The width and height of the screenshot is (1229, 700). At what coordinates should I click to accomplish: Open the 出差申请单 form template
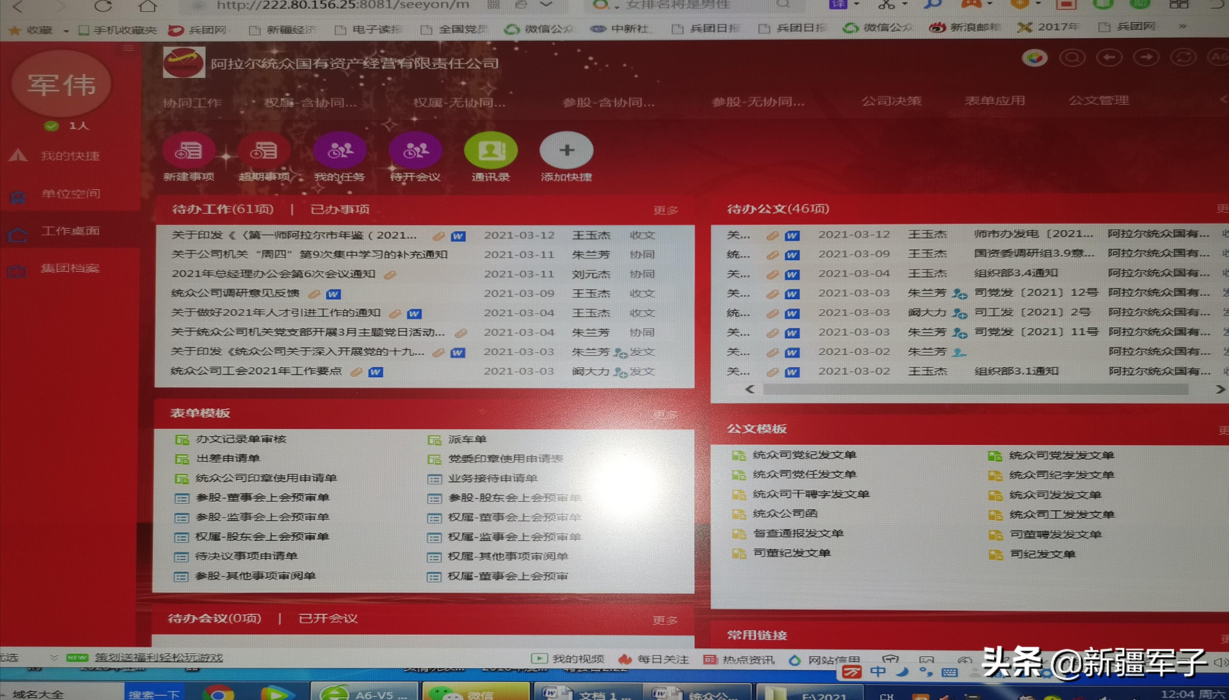pyautogui.click(x=228, y=458)
